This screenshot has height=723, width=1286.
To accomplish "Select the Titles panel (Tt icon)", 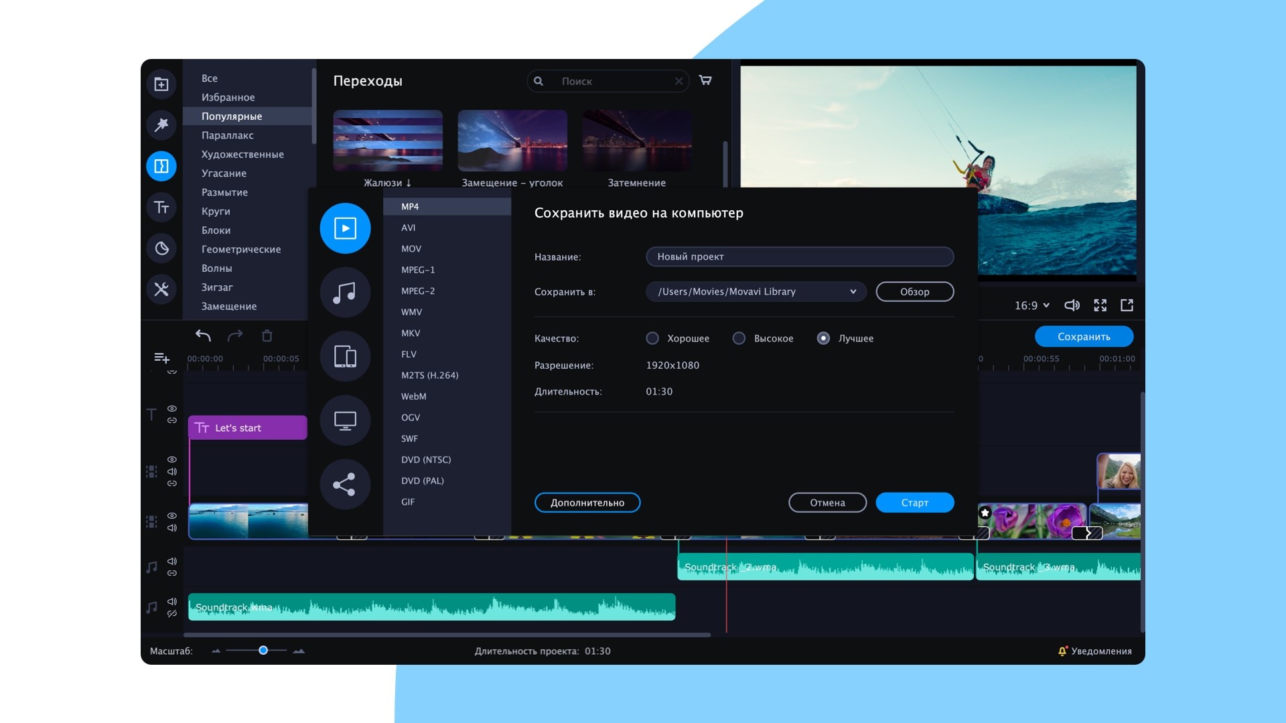I will (161, 207).
